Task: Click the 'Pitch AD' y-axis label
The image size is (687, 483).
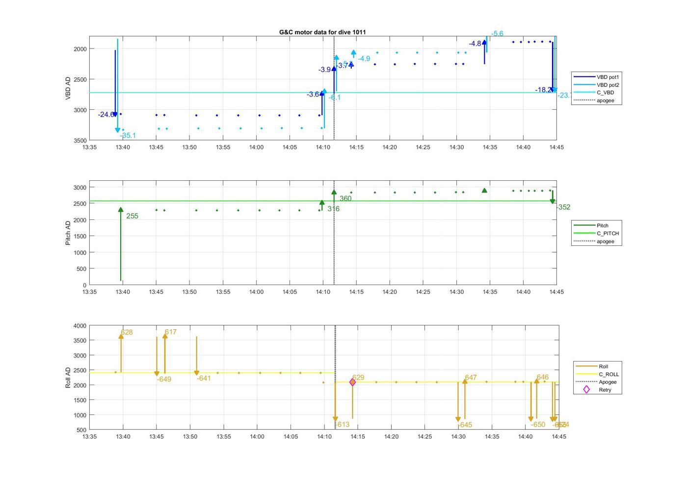Action: point(68,233)
